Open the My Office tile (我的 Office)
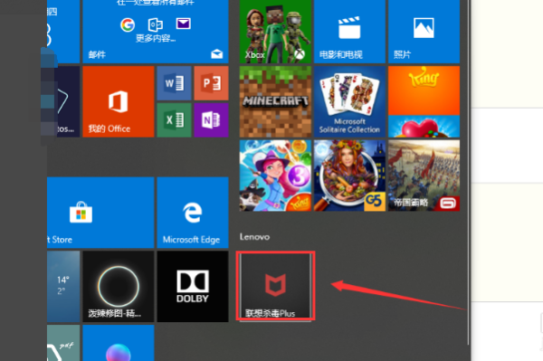 tap(119, 101)
